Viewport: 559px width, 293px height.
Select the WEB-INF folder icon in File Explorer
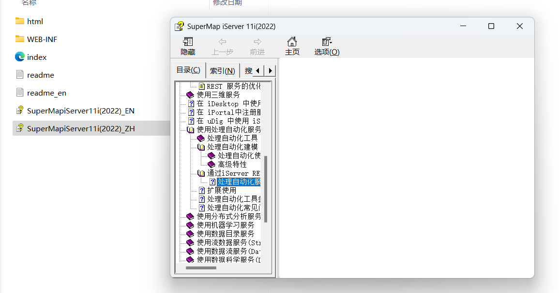[20, 39]
